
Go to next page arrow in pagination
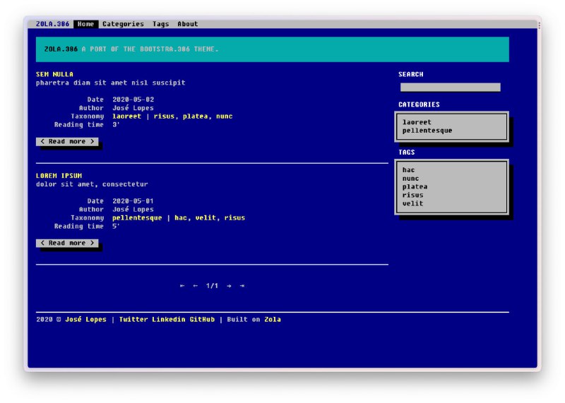(x=229, y=286)
